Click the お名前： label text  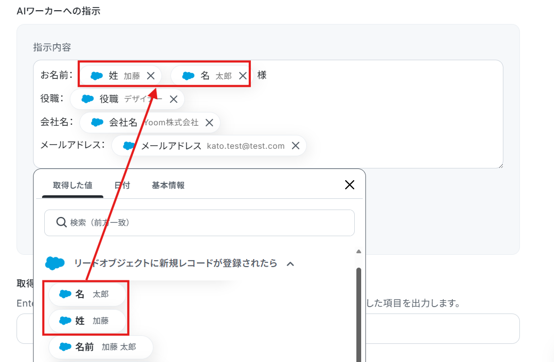56,75
